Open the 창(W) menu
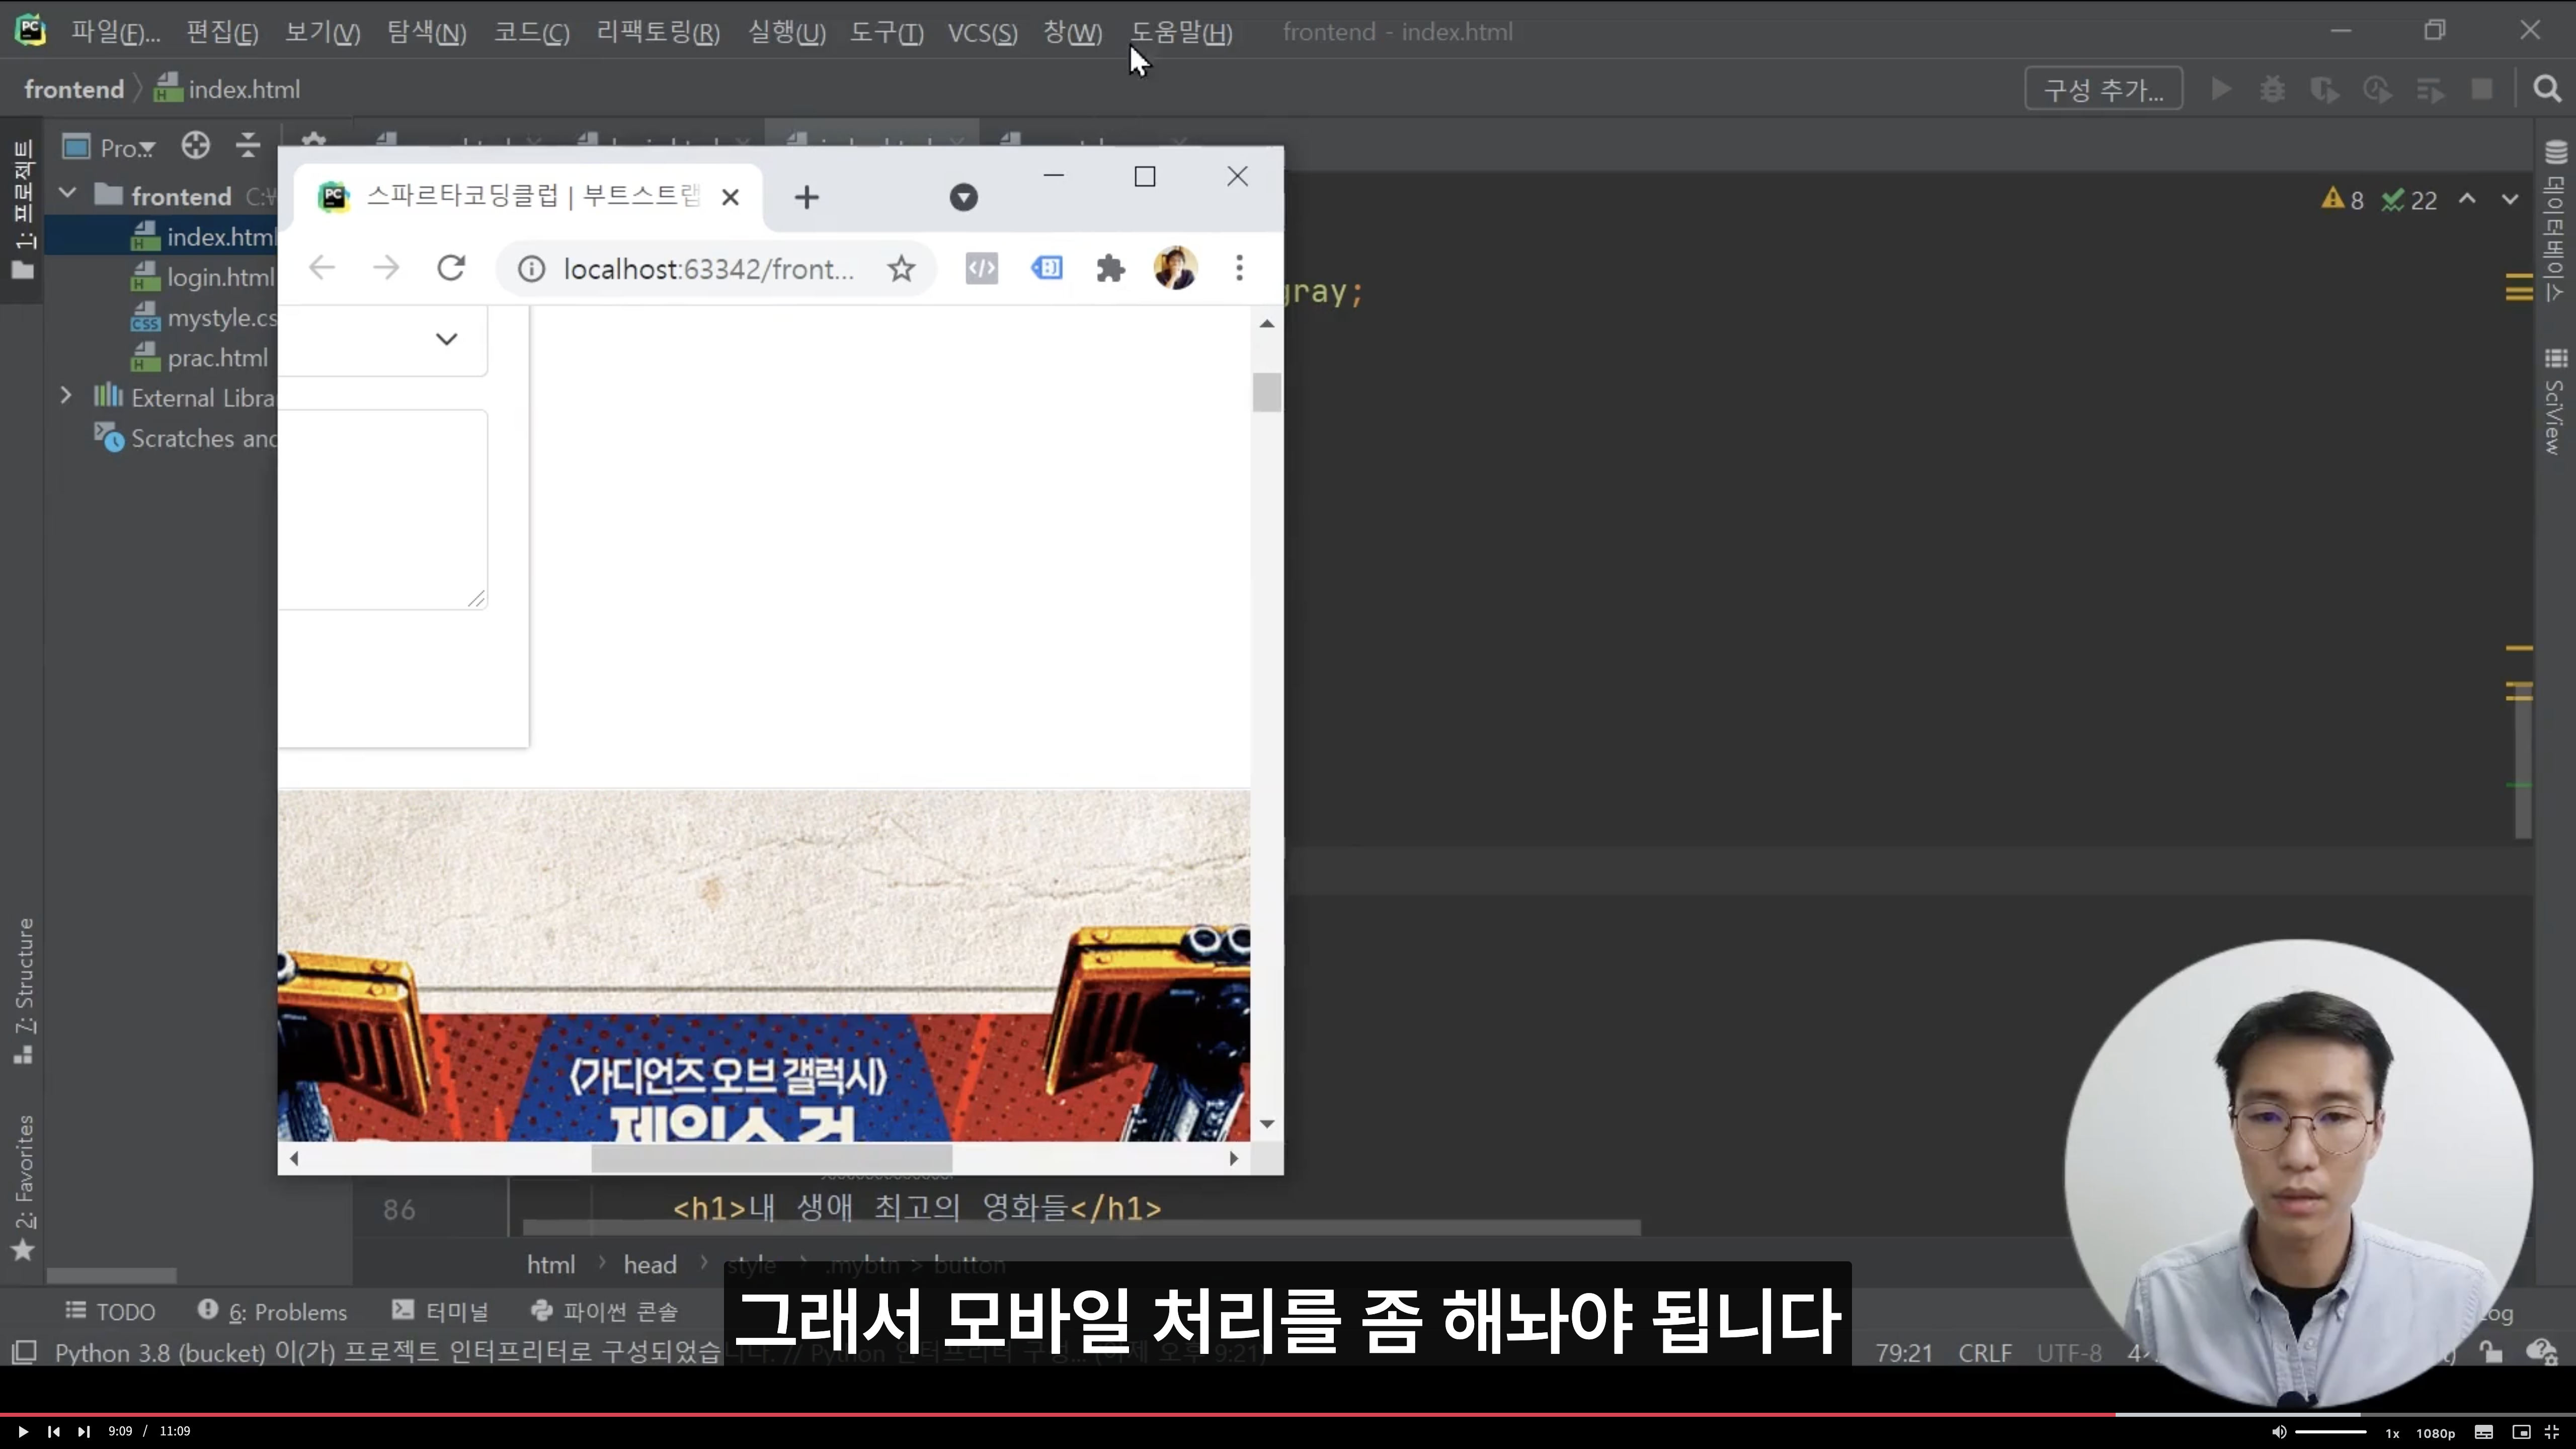Viewport: 2576px width, 1449px height. pyautogui.click(x=1072, y=32)
